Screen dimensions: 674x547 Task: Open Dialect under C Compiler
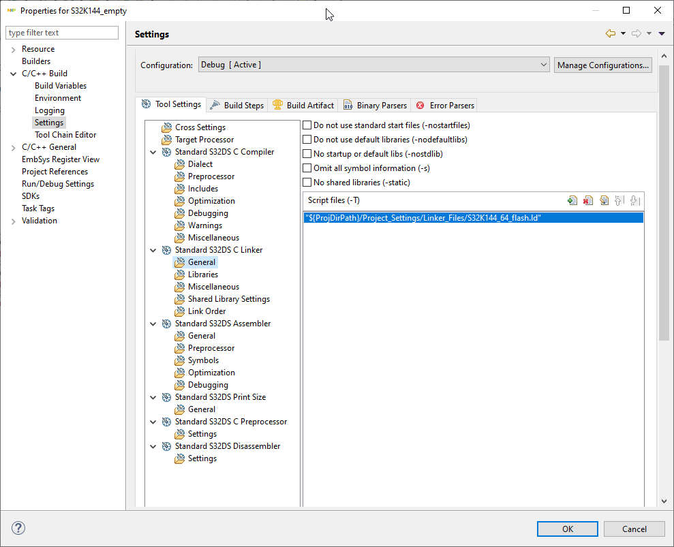click(200, 164)
